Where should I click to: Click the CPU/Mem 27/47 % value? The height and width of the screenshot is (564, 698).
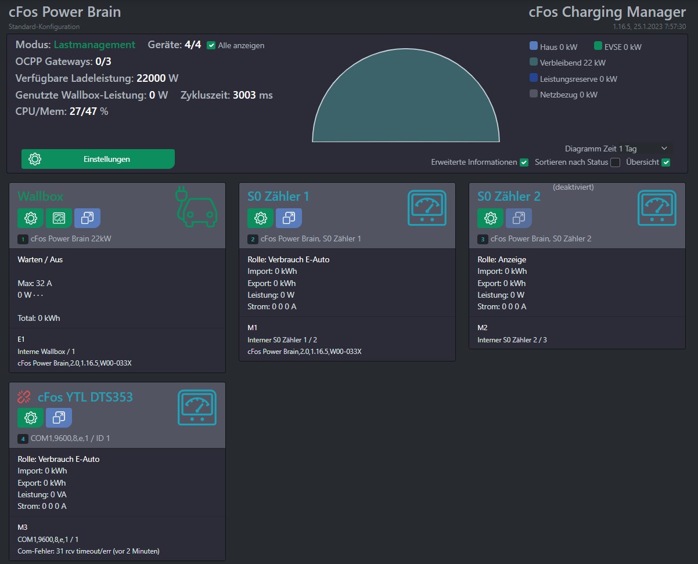coord(62,111)
